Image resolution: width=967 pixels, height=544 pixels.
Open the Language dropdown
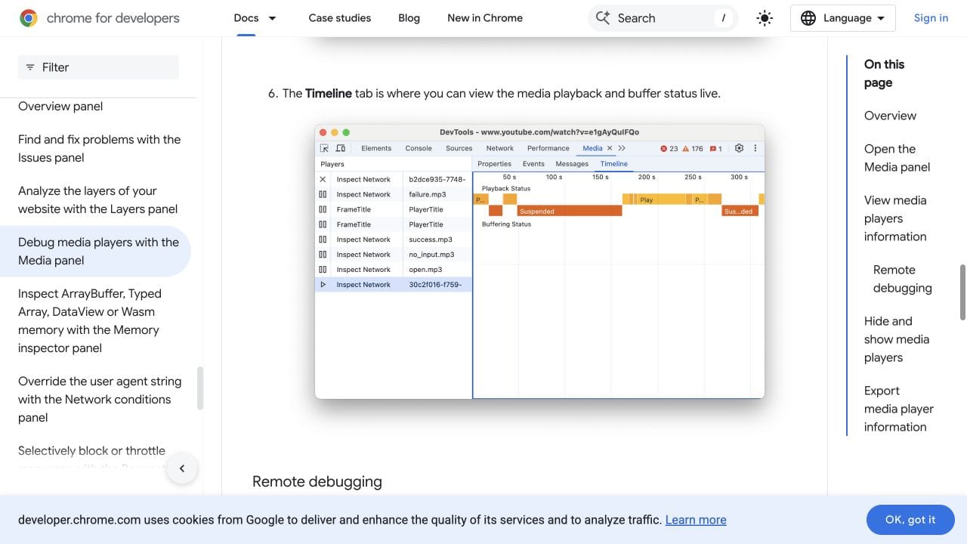(843, 18)
